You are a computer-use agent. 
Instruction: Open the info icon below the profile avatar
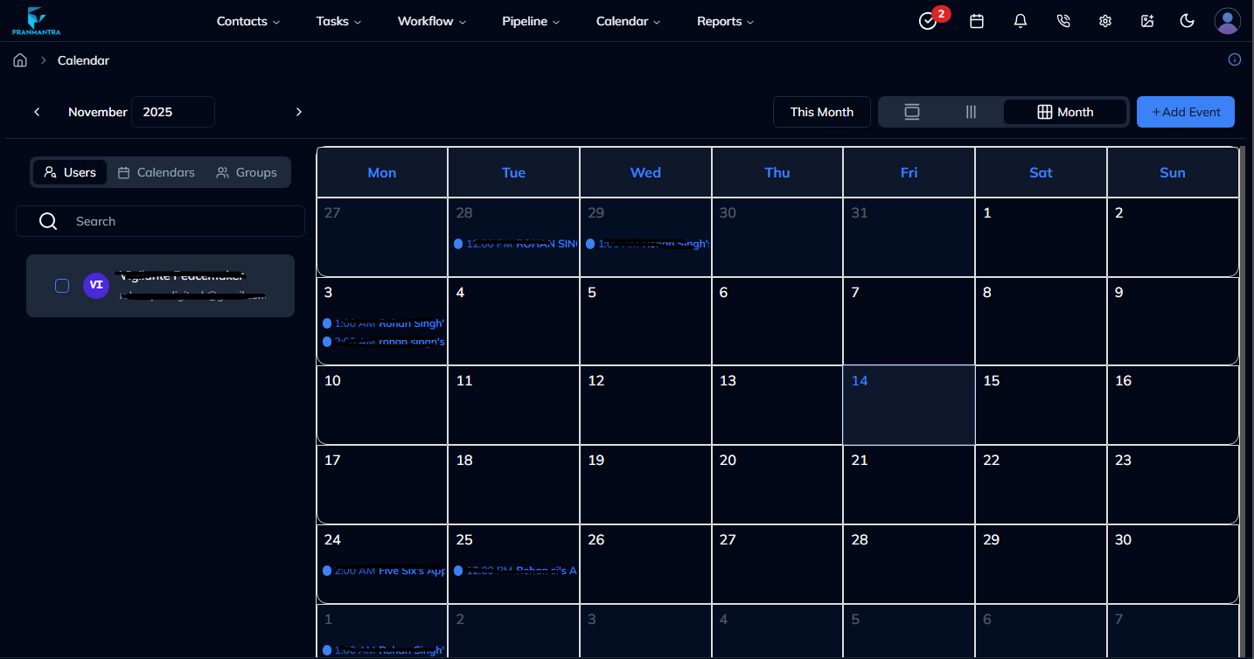coord(1234,59)
